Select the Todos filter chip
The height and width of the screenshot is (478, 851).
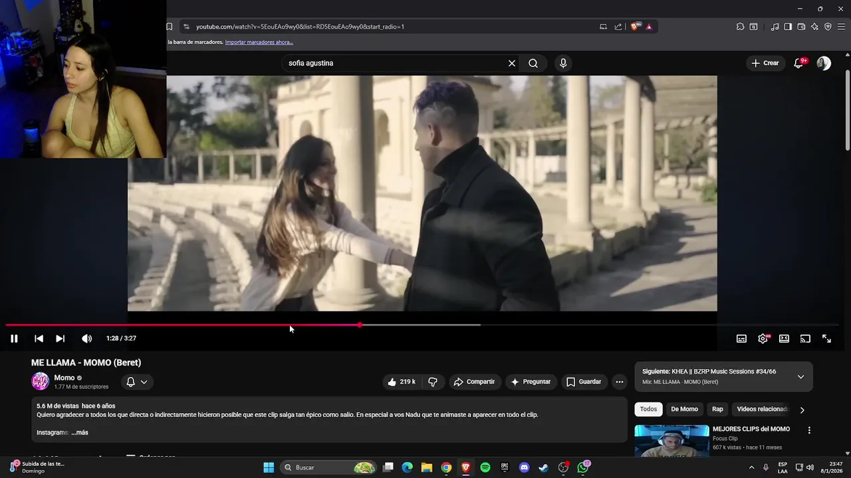(648, 409)
